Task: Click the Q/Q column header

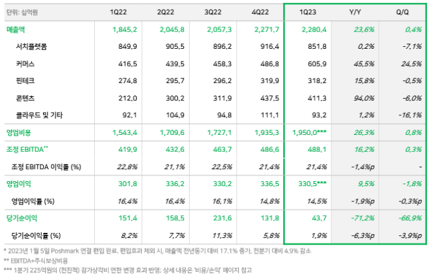Action: pyautogui.click(x=402, y=12)
